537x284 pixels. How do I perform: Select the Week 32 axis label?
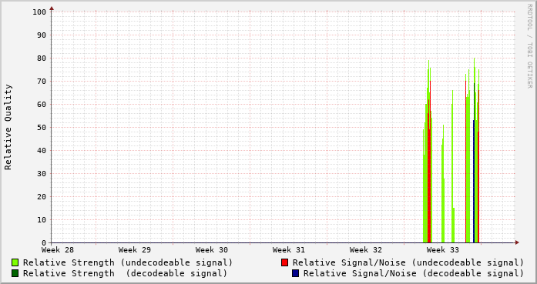click(x=366, y=250)
